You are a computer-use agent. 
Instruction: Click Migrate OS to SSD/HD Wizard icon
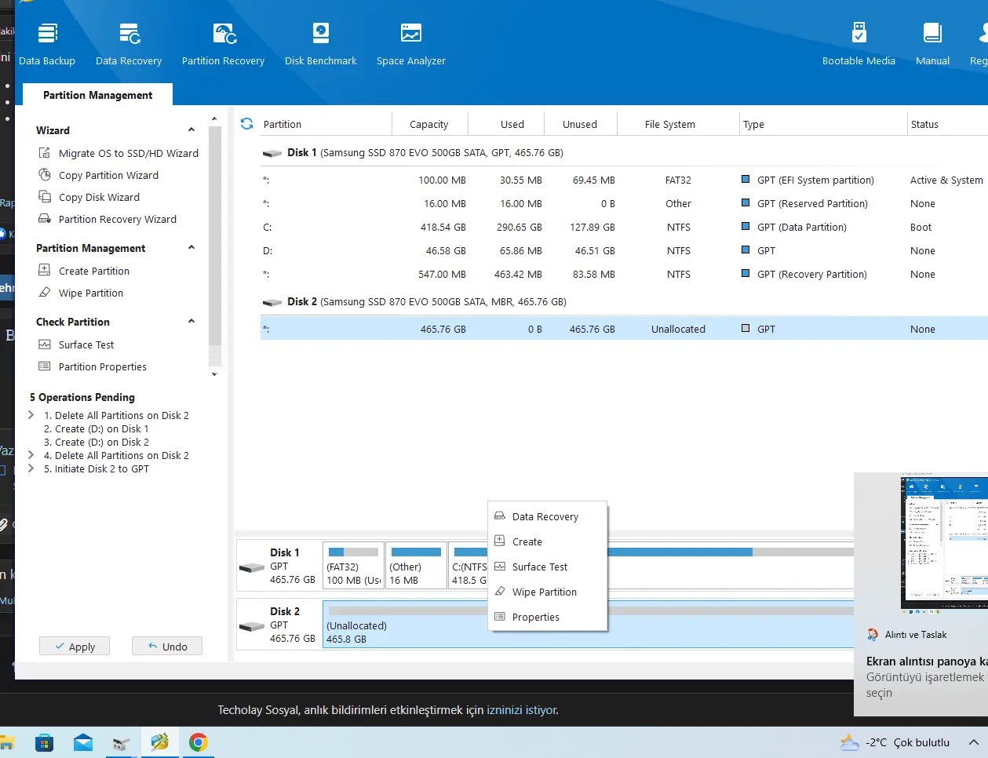45,153
